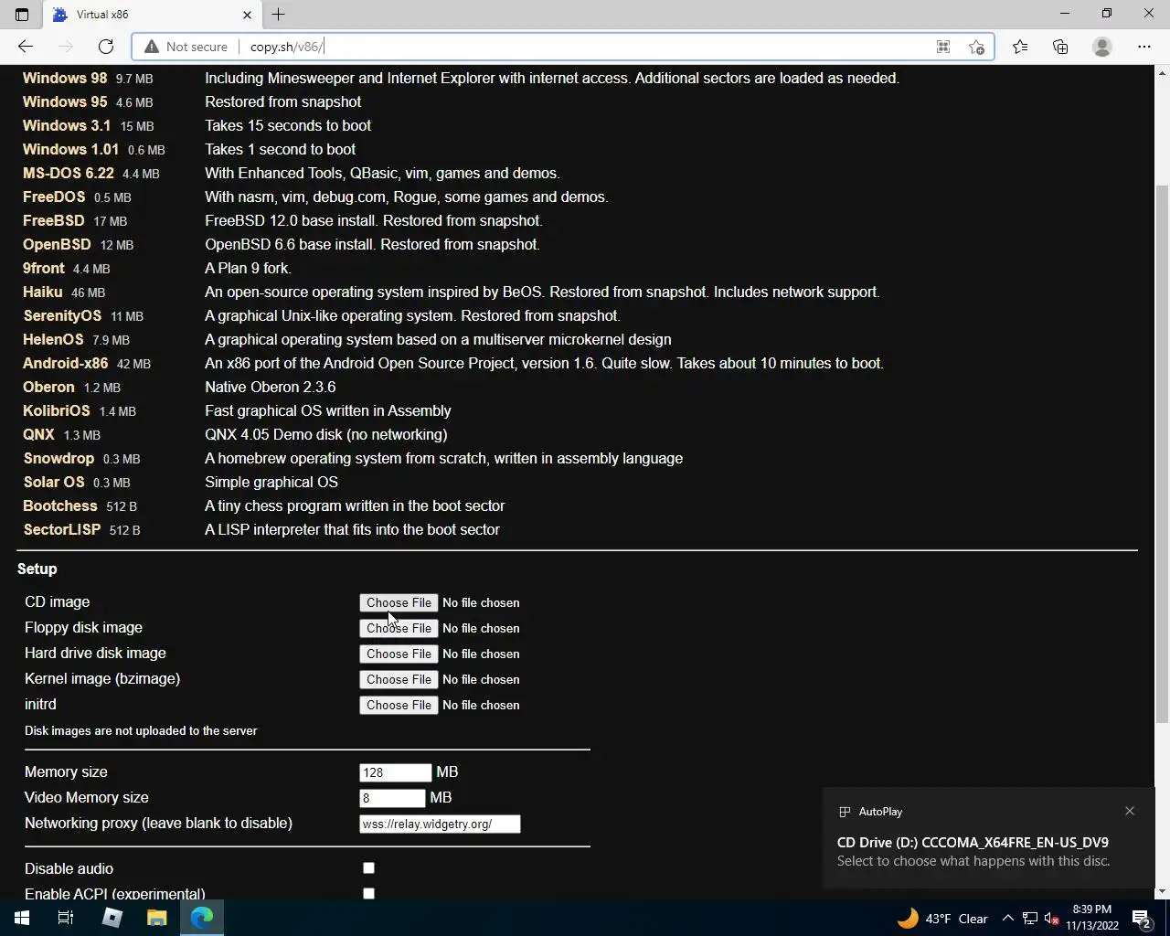Screen dimensions: 1170x936
Task: Click the QR code icon in address bar
Action: point(943,47)
